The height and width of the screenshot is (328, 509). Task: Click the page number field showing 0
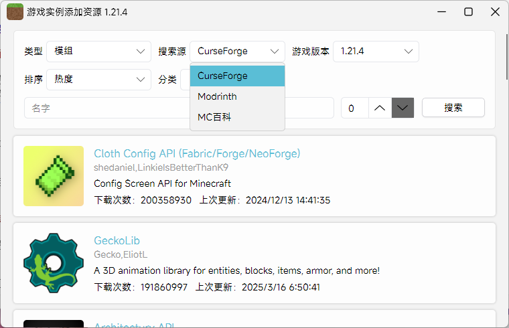pyautogui.click(x=354, y=108)
